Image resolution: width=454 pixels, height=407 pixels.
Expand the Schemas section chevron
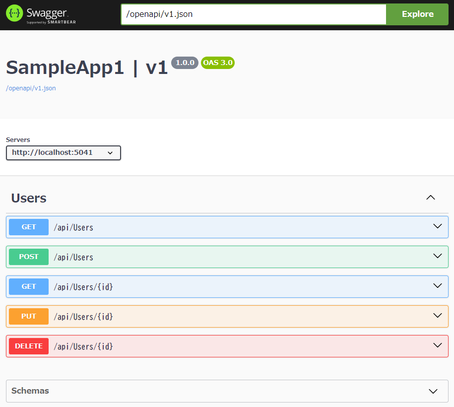(433, 391)
